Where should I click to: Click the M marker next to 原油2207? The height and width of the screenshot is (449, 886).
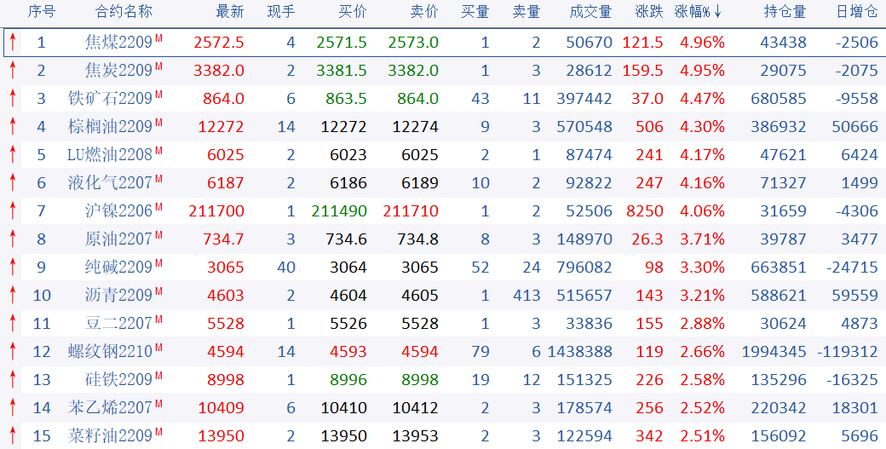159,234
